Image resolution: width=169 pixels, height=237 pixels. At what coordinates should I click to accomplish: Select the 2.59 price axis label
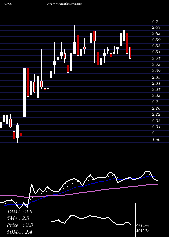pos(156,40)
